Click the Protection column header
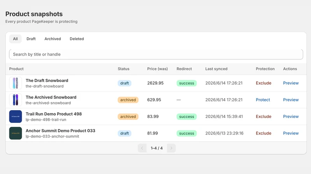 pos(265,69)
